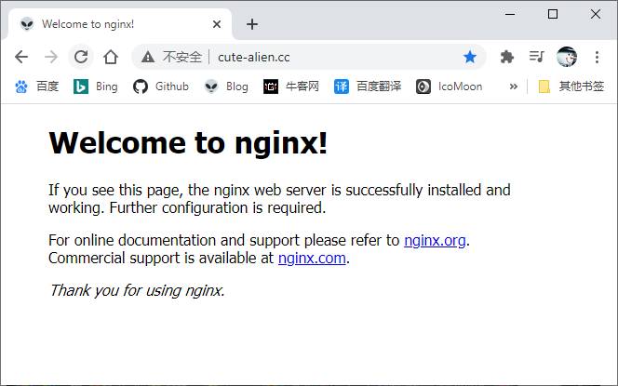The image size is (618, 386).
Task: Select the Welcome to nginx! tab
Action: click(120, 24)
